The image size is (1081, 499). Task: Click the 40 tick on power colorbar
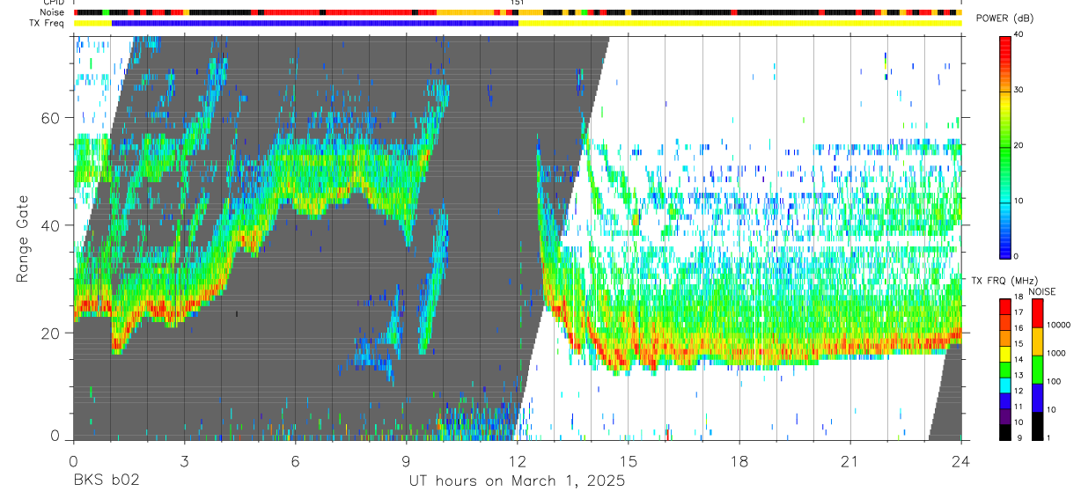tap(1018, 34)
